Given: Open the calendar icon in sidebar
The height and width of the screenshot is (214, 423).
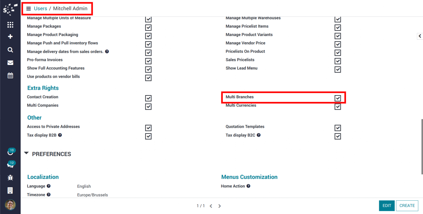Looking at the screenshot, I should (x=10, y=75).
